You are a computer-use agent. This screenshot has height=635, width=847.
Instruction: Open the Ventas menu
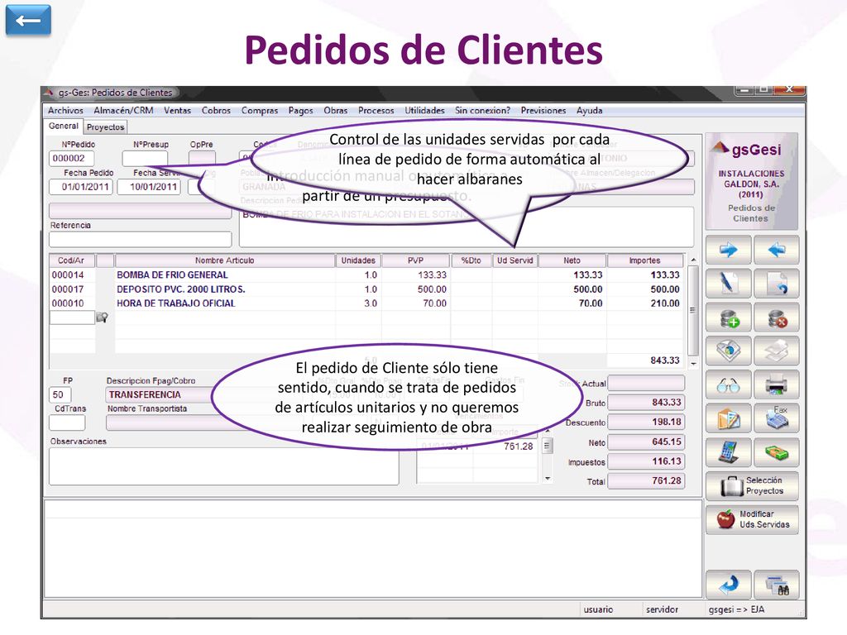click(177, 110)
